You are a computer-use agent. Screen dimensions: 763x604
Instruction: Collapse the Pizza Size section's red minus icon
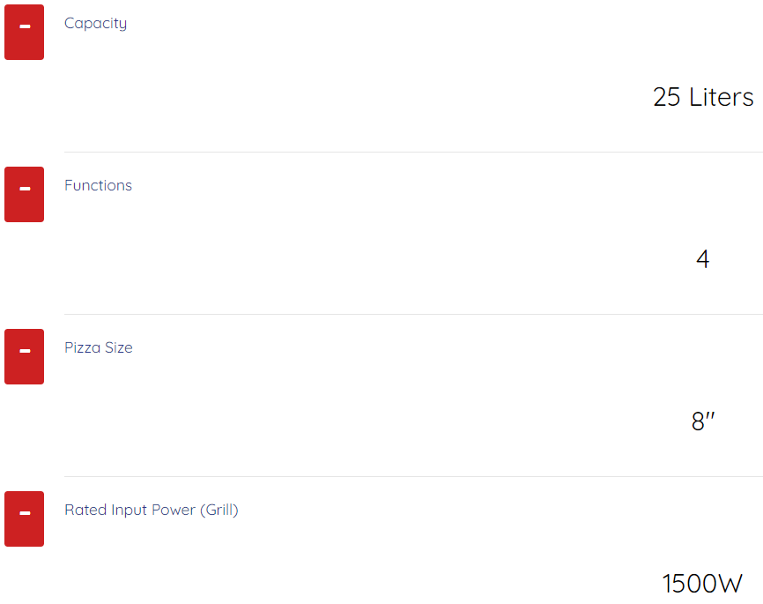(24, 356)
